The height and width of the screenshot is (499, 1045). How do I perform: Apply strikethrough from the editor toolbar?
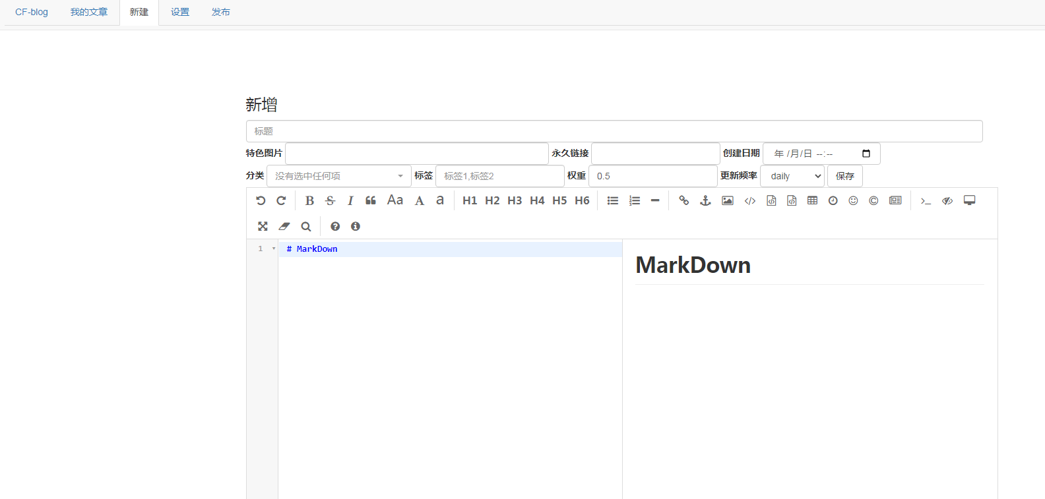pos(330,200)
